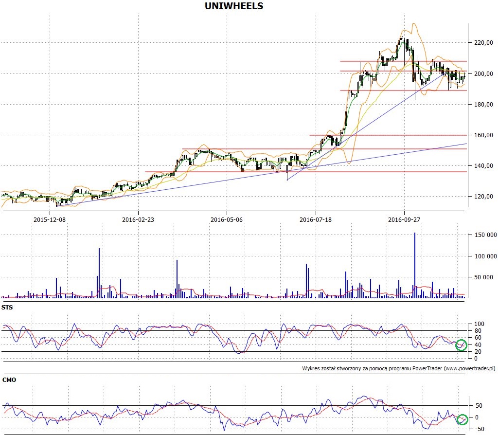Image resolution: width=498 pixels, height=435 pixels.
Task: Click the 2015-12-08 date label
Action: point(50,219)
